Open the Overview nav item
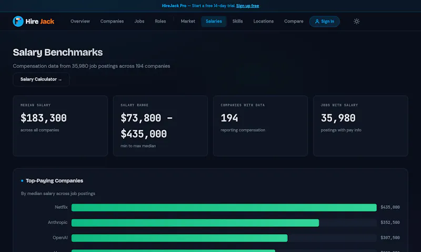Viewport: 421px width, 252px height. [80, 21]
